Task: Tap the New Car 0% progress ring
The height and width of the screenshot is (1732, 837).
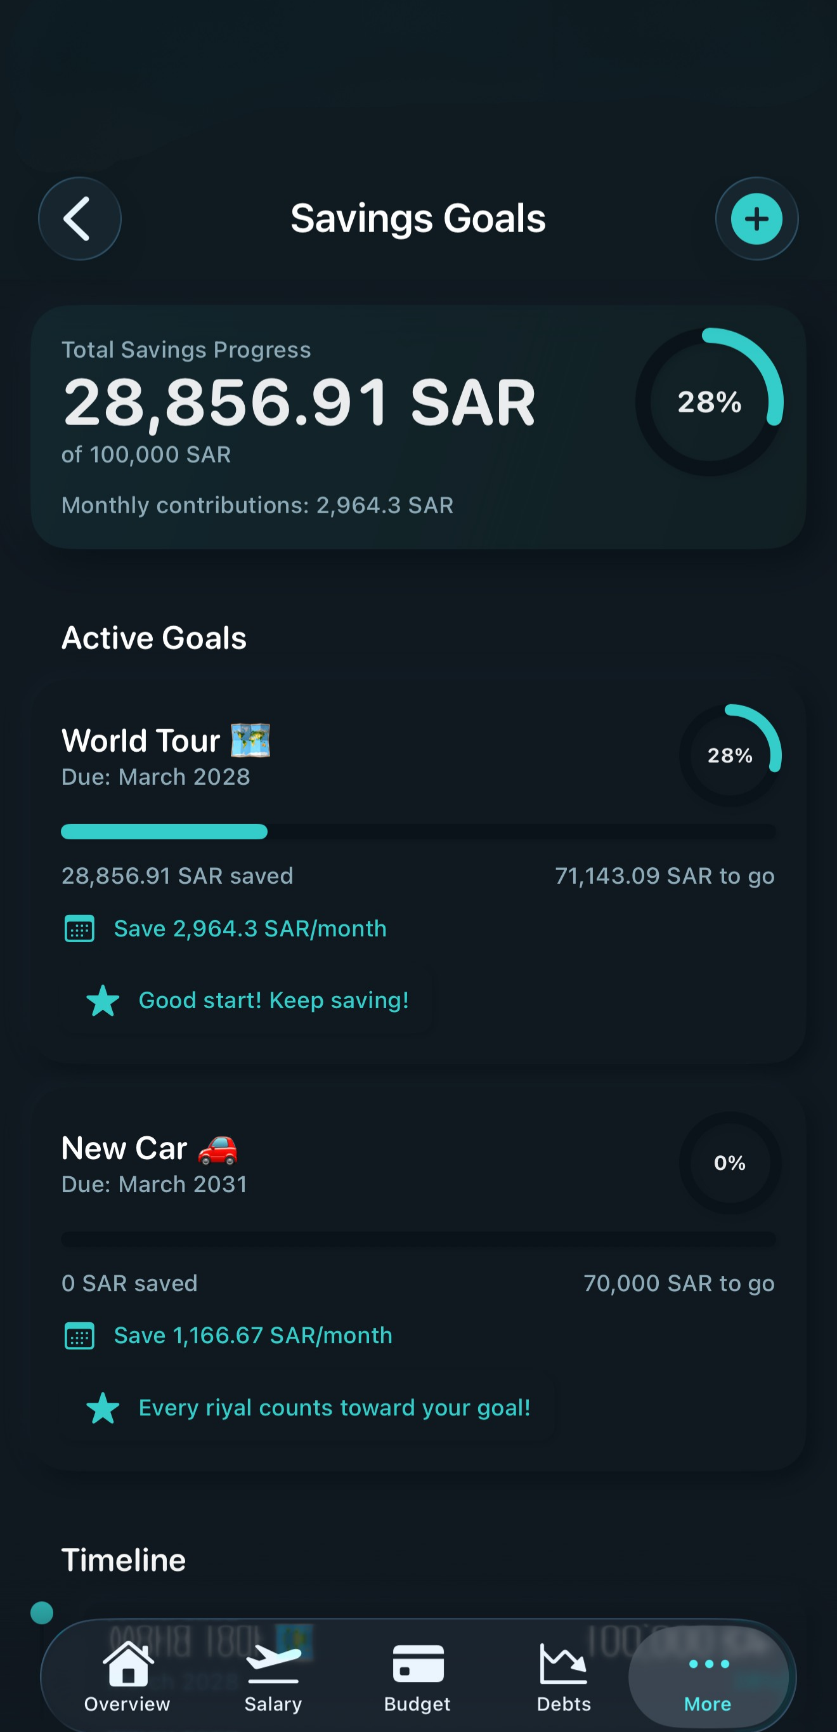Action: 730,1163
